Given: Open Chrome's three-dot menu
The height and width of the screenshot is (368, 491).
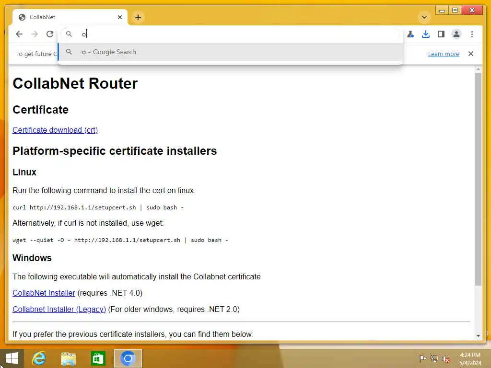Looking at the screenshot, I should point(472,34).
